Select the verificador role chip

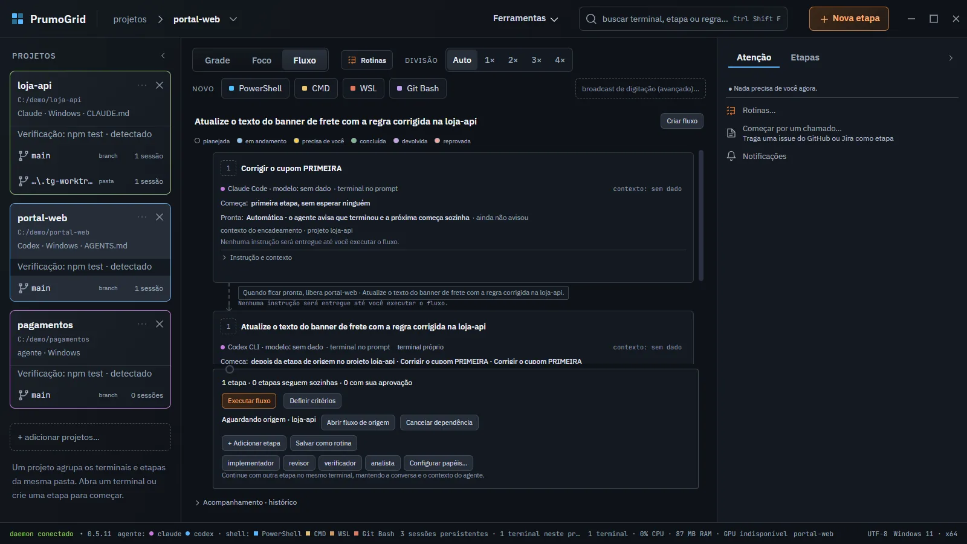tap(340, 463)
